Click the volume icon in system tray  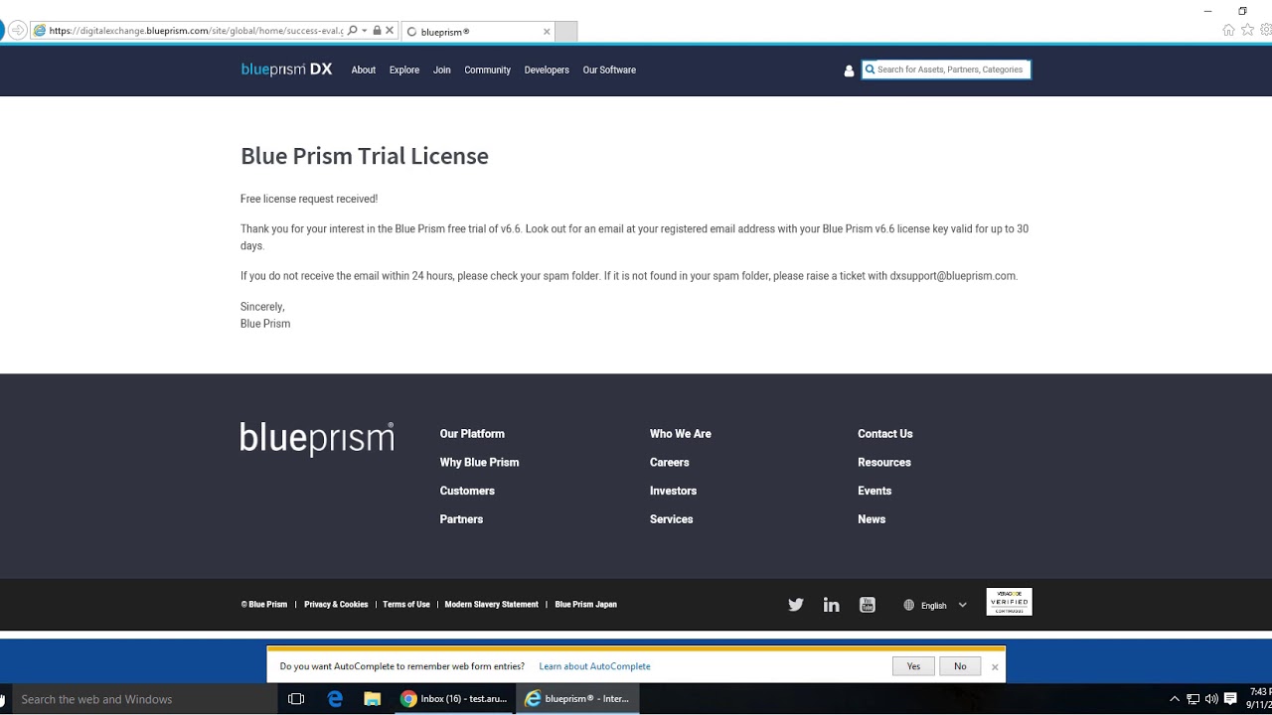click(1211, 699)
